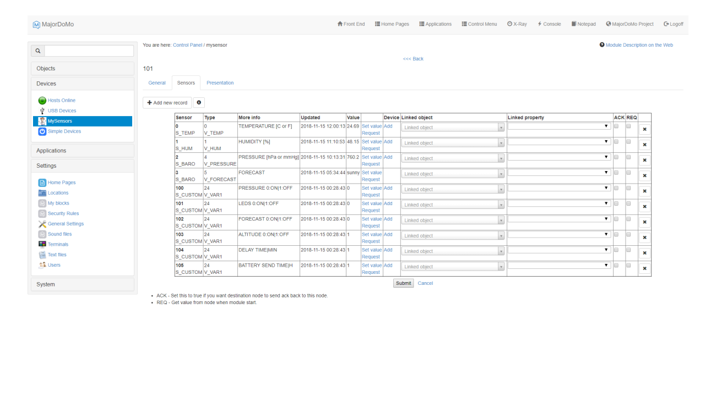Delete the S_TEMP sensor row with X icon
The height and width of the screenshot is (402, 716).
pyautogui.click(x=644, y=129)
